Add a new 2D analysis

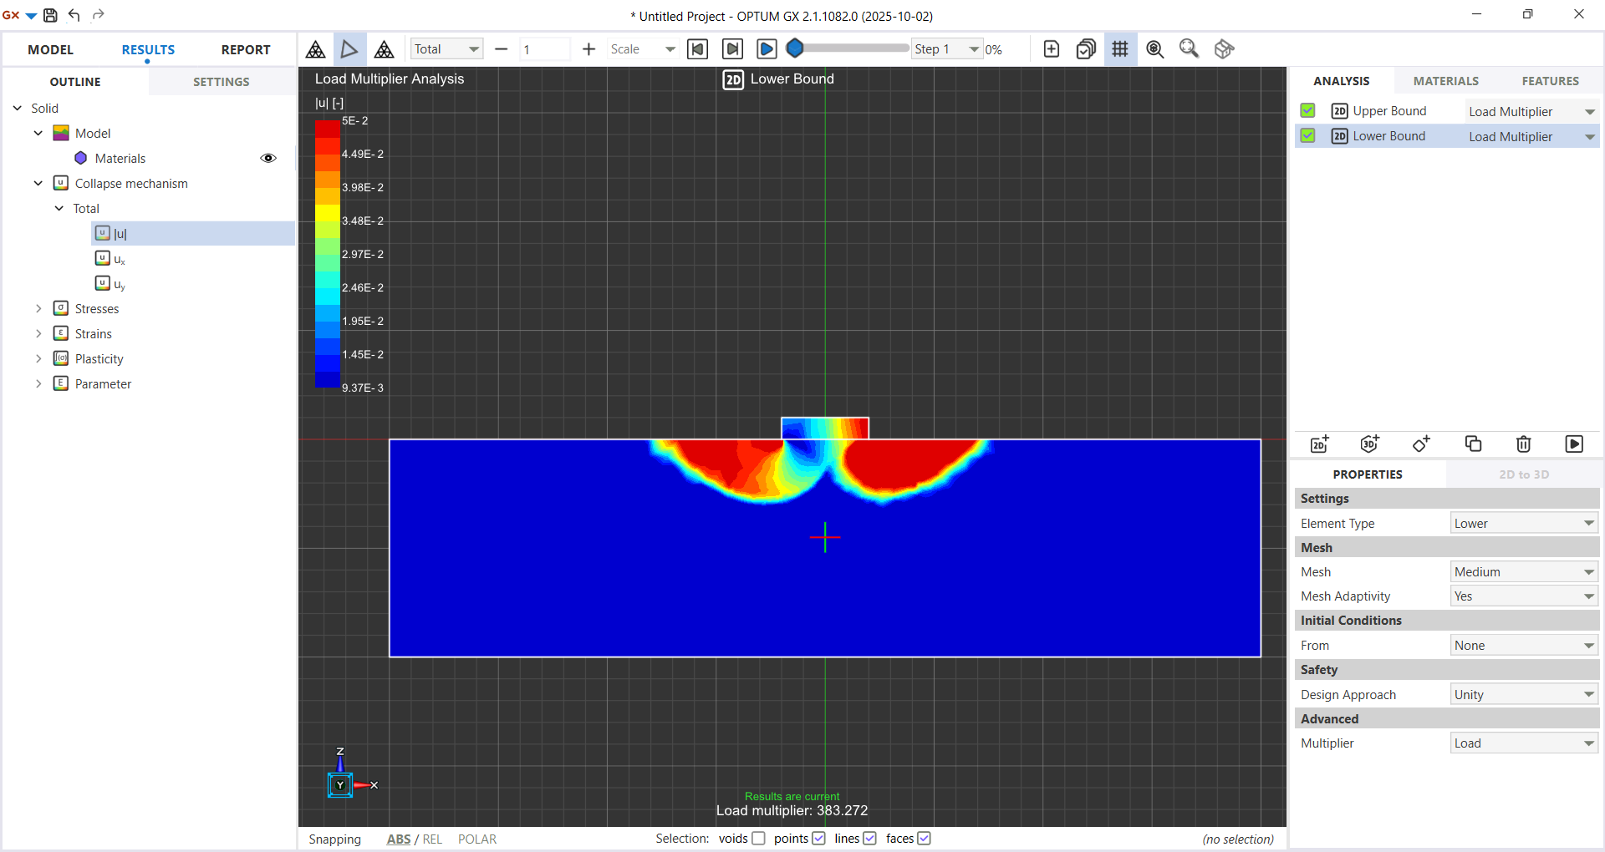pos(1319,444)
